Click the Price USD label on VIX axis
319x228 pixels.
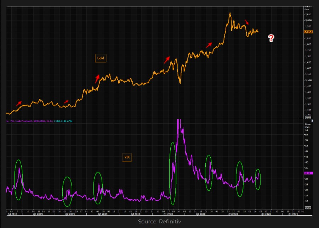click(307, 126)
